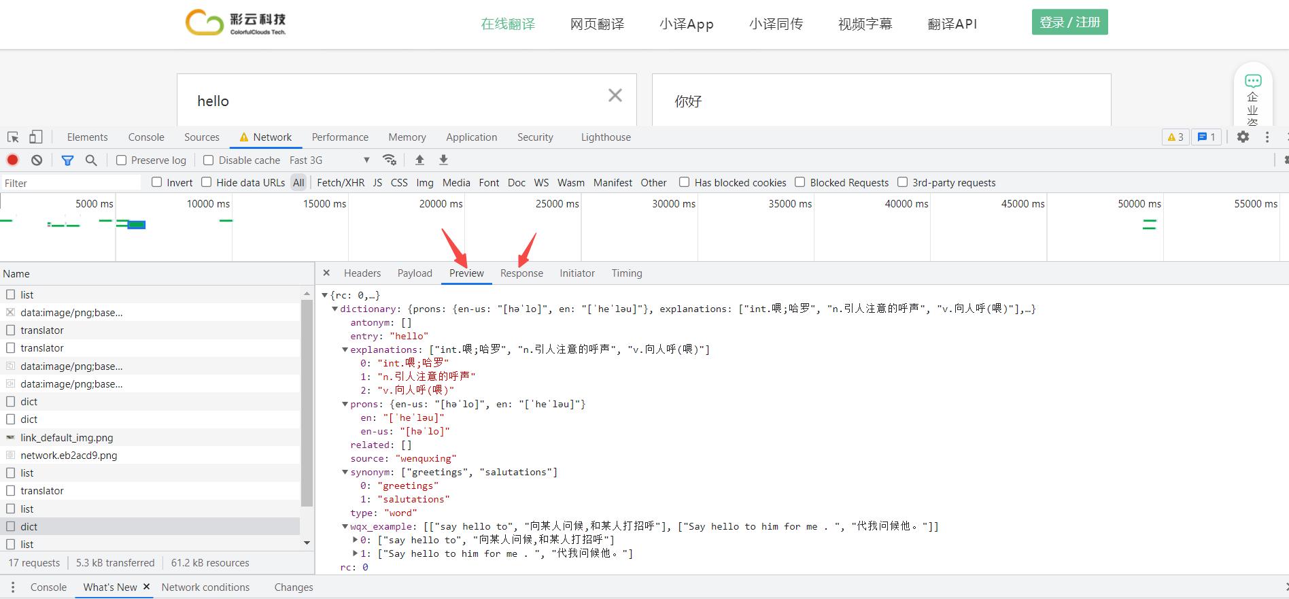Open the Timing tab
The height and width of the screenshot is (599, 1289).
click(627, 273)
